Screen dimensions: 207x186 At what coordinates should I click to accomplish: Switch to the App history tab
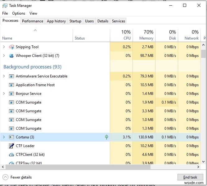click(56, 21)
